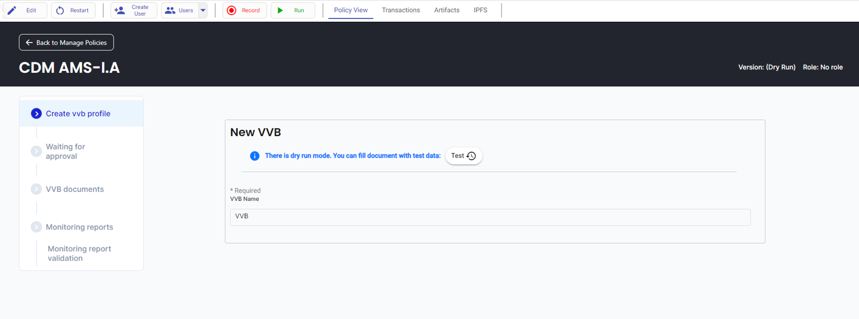Click the Edit pencil icon
This screenshot has height=319, width=859.
pos(12,10)
